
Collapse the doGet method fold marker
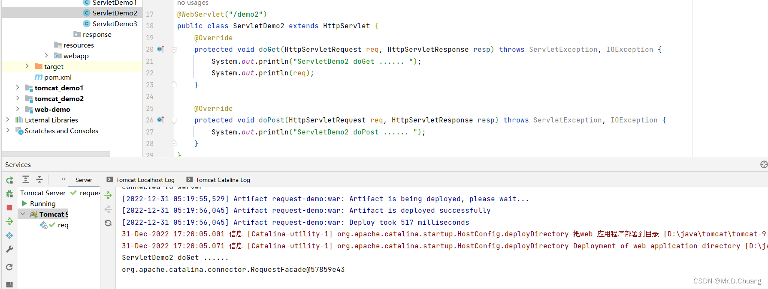tap(174, 50)
